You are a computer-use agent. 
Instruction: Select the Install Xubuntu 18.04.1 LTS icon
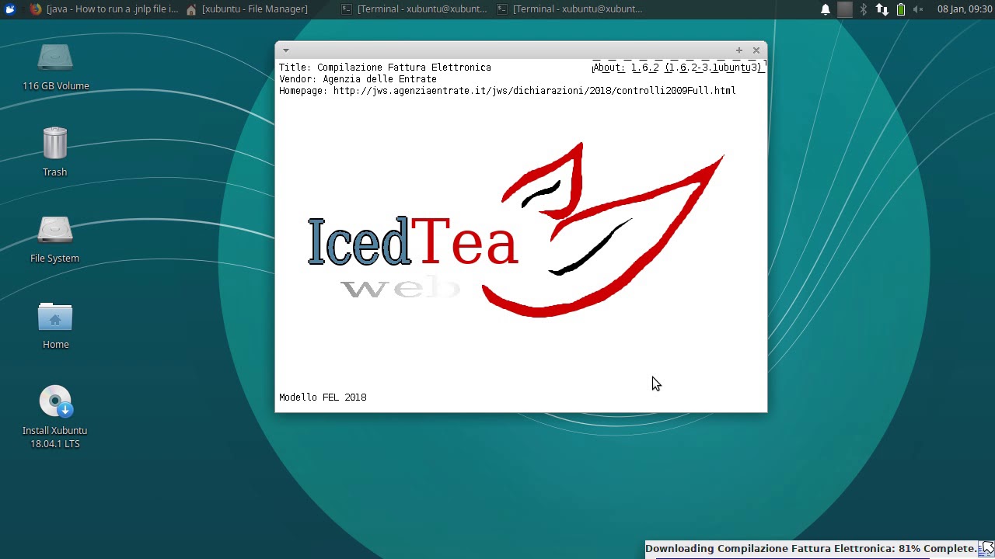point(55,417)
